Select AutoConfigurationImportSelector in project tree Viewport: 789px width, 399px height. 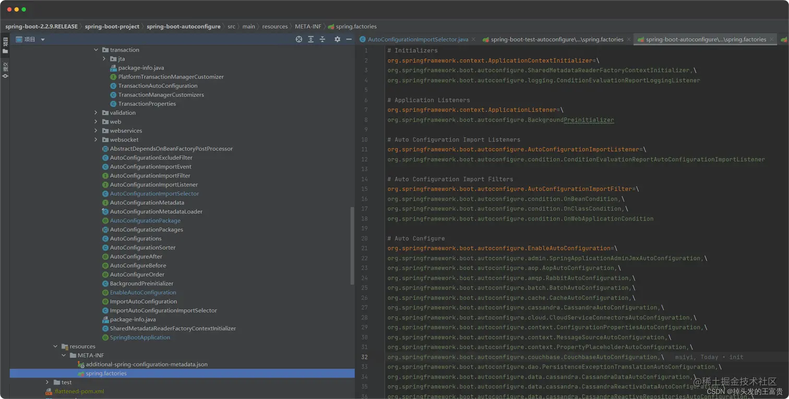pos(154,194)
